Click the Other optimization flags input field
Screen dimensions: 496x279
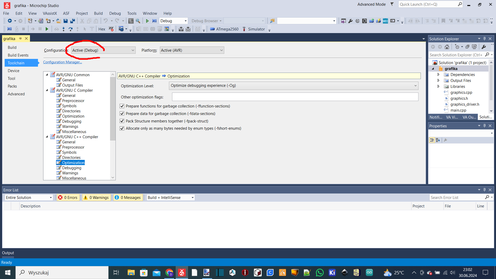click(x=295, y=97)
